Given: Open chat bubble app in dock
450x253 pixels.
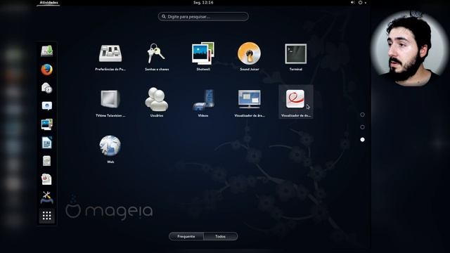Looking at the screenshot, I should point(47,106).
